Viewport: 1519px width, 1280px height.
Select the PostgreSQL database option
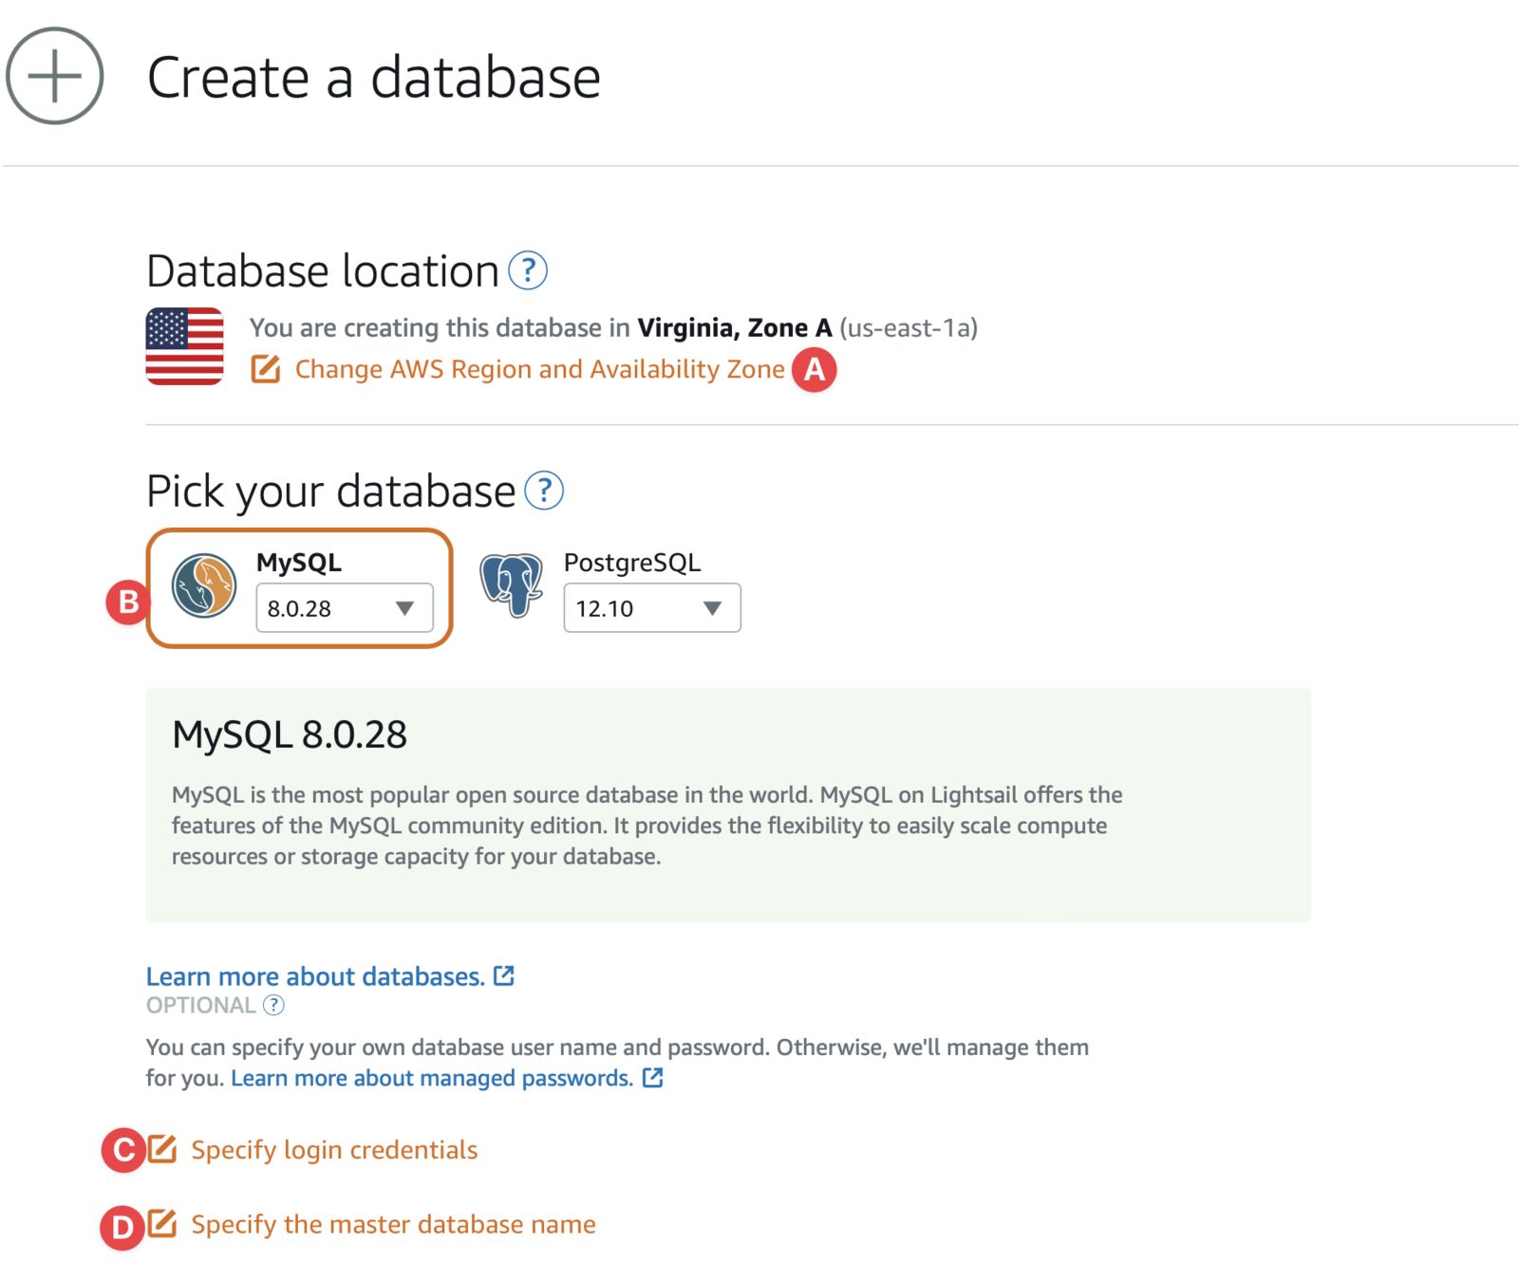coord(609,588)
